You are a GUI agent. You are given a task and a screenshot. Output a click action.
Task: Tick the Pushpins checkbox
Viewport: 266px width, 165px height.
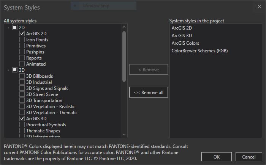coord(22,52)
